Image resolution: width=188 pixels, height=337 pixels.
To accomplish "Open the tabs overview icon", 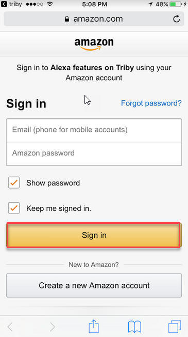I will click(x=175, y=327).
